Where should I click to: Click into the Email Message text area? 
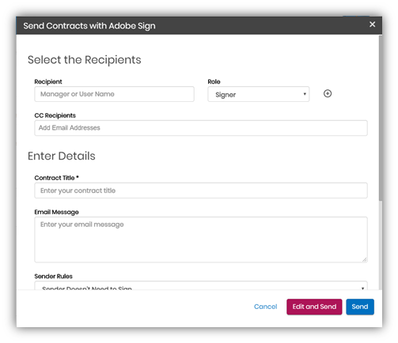201,239
